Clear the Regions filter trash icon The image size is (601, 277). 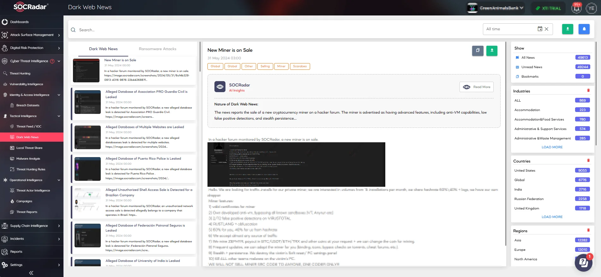click(x=588, y=230)
